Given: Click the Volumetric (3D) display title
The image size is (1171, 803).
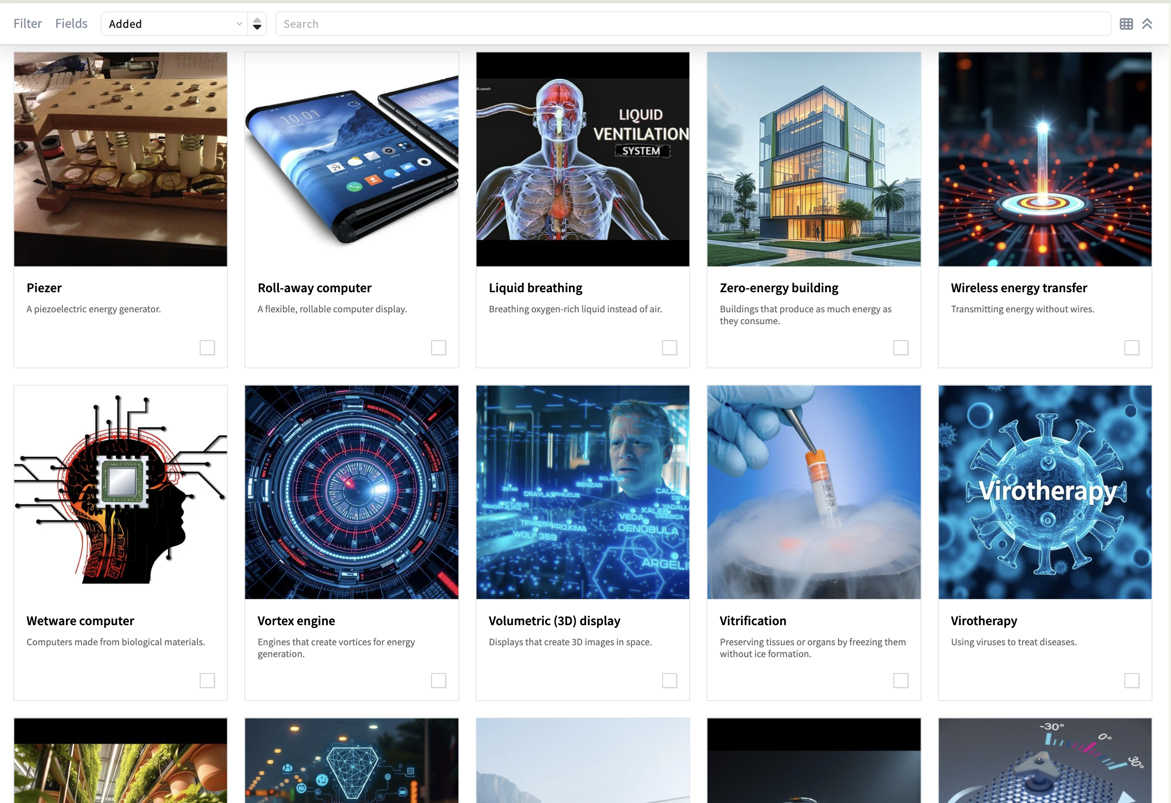Looking at the screenshot, I should coord(555,621).
